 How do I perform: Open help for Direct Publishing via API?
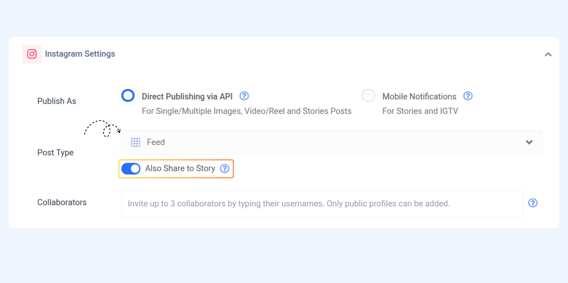pos(244,96)
